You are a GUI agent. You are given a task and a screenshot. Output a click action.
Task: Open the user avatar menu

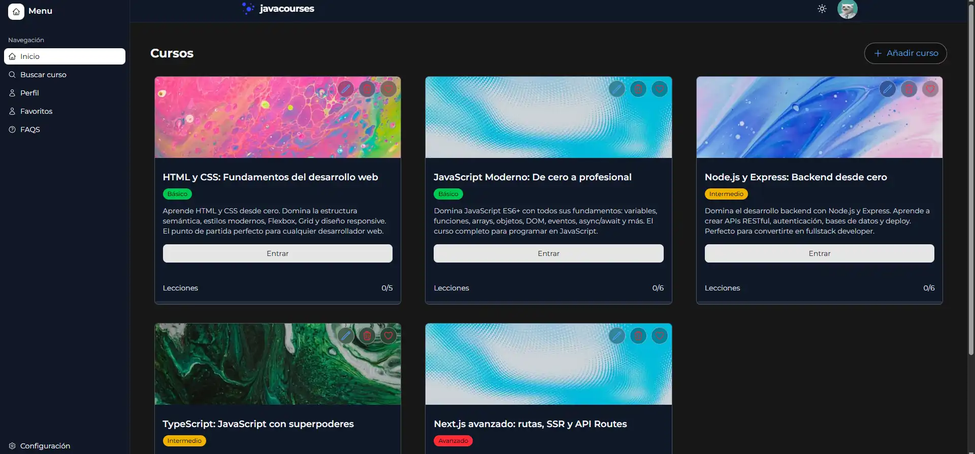(847, 9)
